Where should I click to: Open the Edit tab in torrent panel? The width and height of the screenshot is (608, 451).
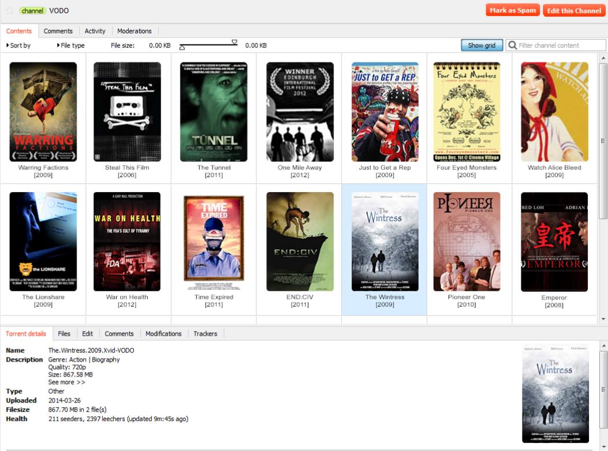pos(88,333)
